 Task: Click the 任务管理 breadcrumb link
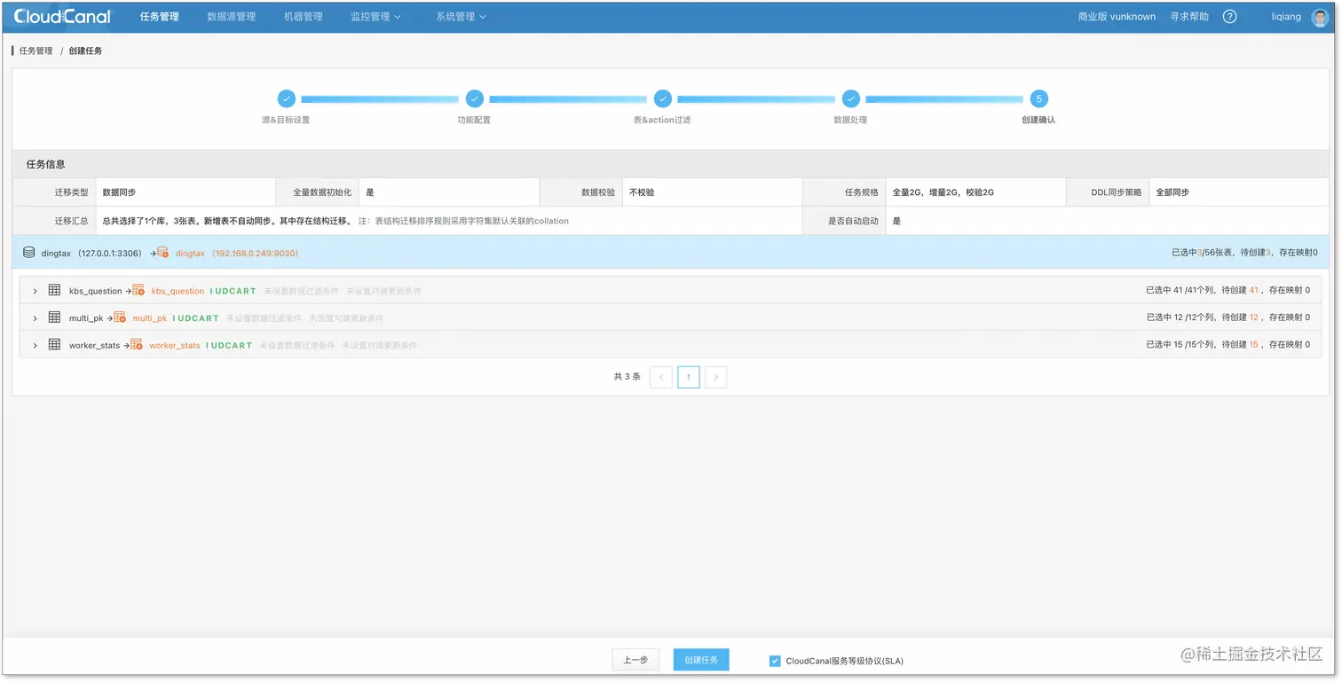36,51
